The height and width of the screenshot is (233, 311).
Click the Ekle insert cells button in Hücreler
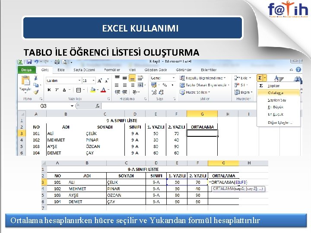[243, 78]
